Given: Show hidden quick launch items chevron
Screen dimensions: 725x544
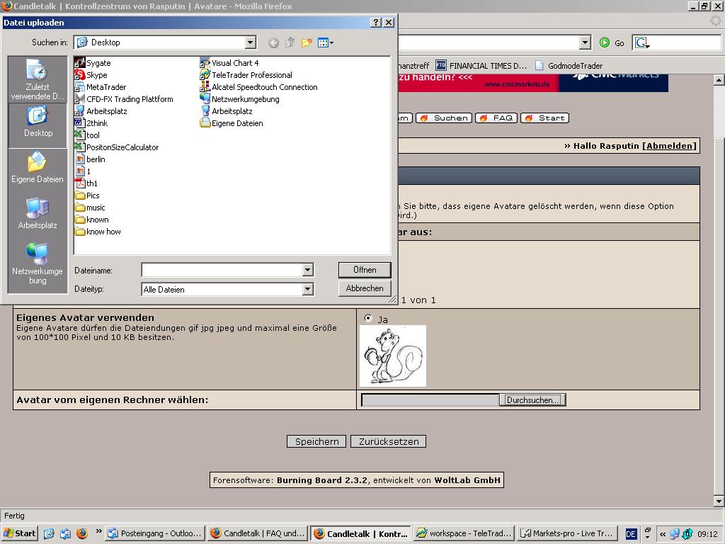Looking at the screenshot, I should pos(98,531).
